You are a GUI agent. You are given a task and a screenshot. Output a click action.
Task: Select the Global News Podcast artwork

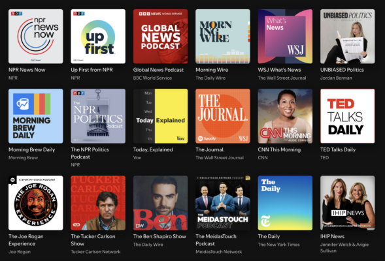pyautogui.click(x=160, y=37)
